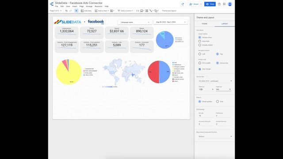Screen dimensions: 283x159
Task: Open the canvas size dropdown
Action: pyautogui.click(x=215, y=81)
